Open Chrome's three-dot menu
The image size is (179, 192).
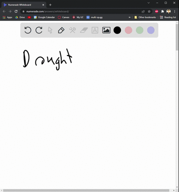(175, 12)
